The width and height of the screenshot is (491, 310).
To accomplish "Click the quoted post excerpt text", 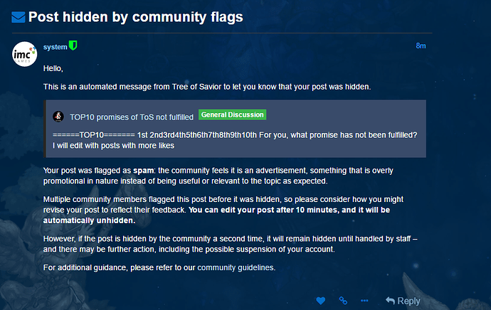I will pos(235,140).
